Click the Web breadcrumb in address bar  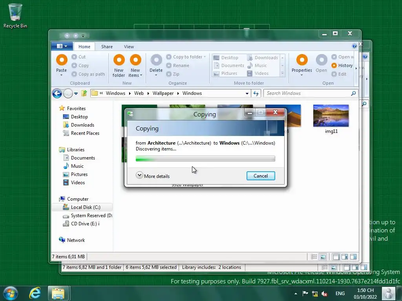[139, 93]
